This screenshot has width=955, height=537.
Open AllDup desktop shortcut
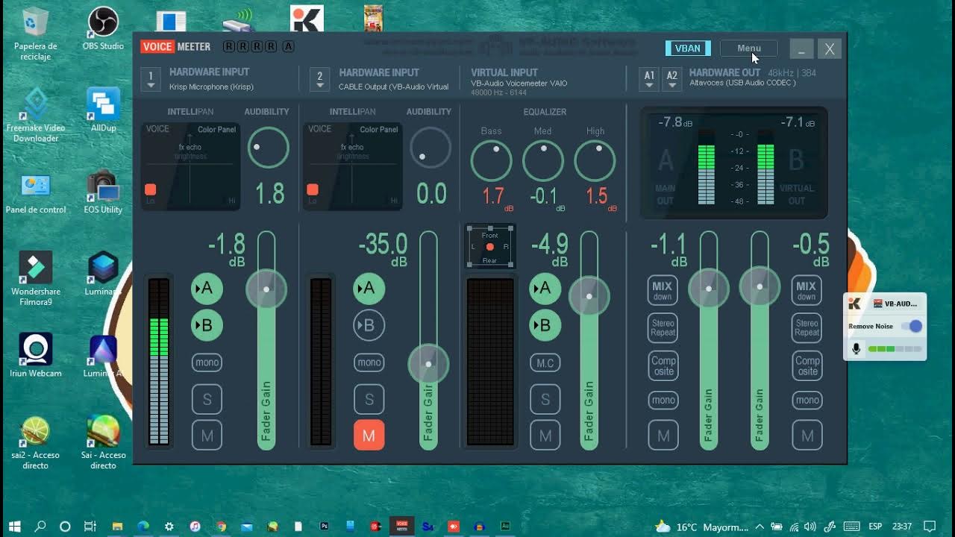(103, 110)
